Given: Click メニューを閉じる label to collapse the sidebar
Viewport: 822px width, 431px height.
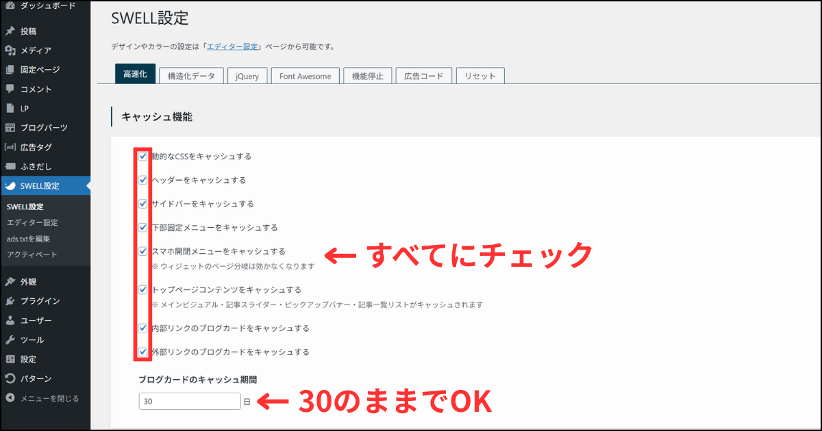Looking at the screenshot, I should (49, 398).
